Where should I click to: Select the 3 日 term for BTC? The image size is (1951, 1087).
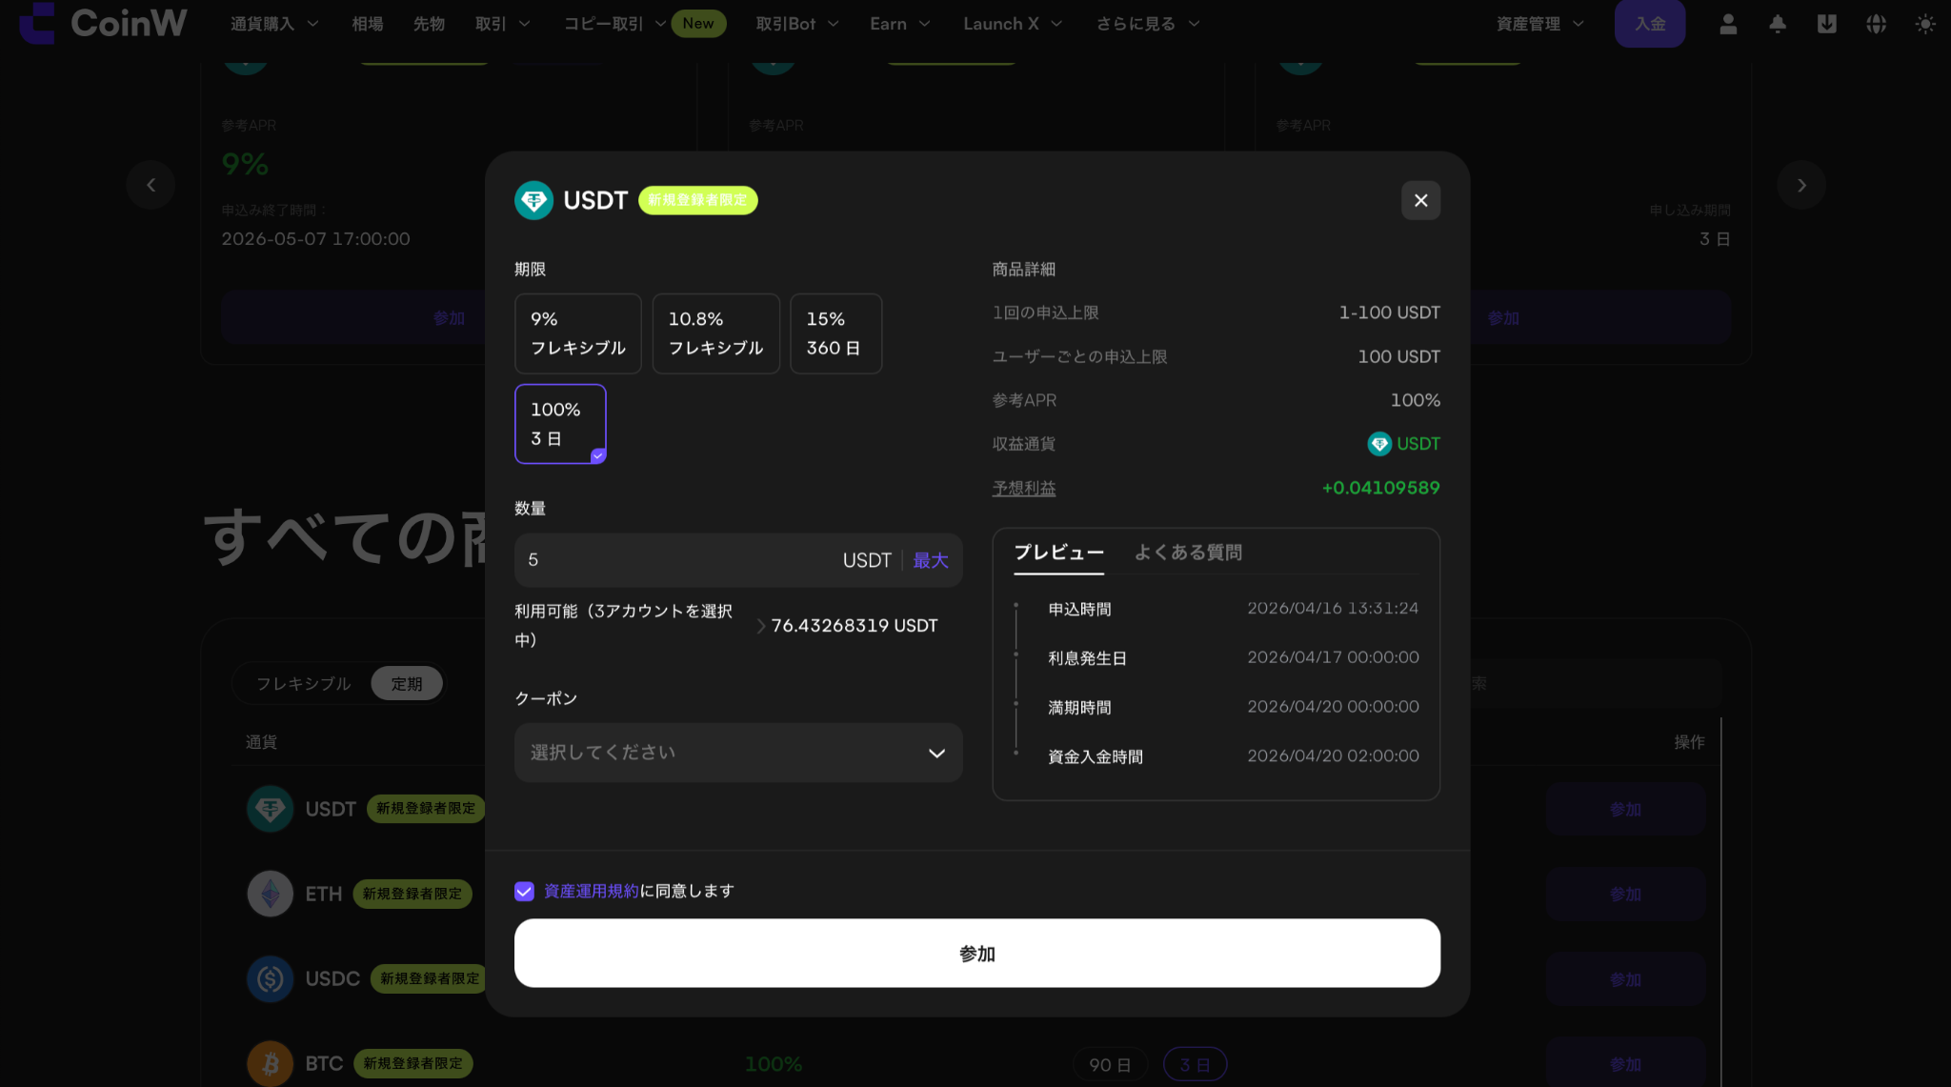tap(1195, 1064)
